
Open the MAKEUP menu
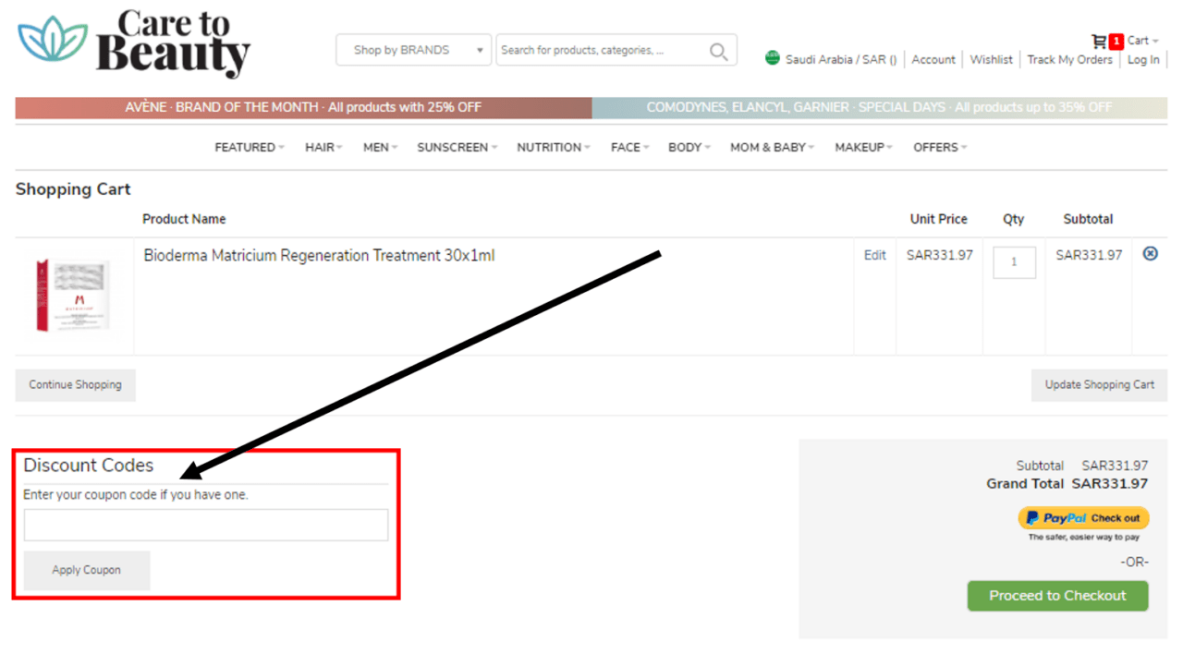coord(863,147)
